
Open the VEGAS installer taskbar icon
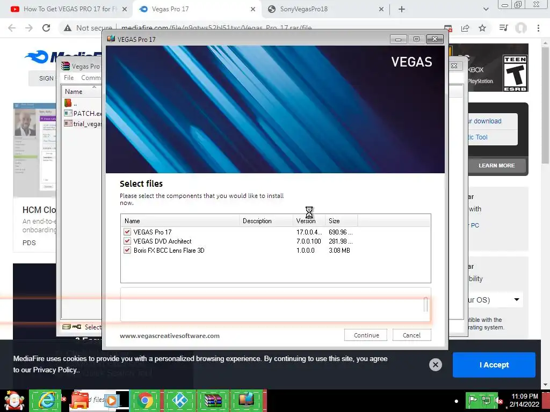click(246, 401)
